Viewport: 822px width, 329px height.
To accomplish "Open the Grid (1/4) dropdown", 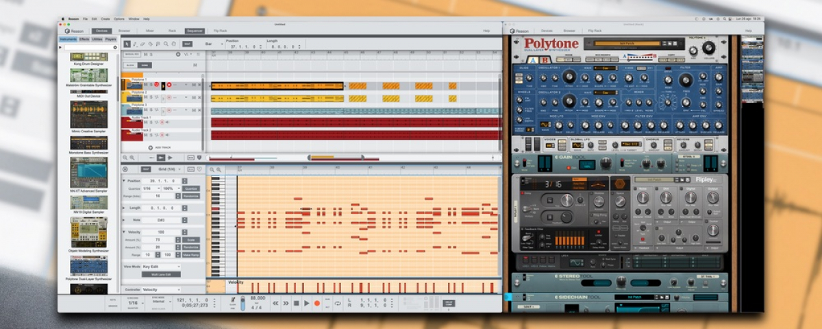I will [x=171, y=169].
